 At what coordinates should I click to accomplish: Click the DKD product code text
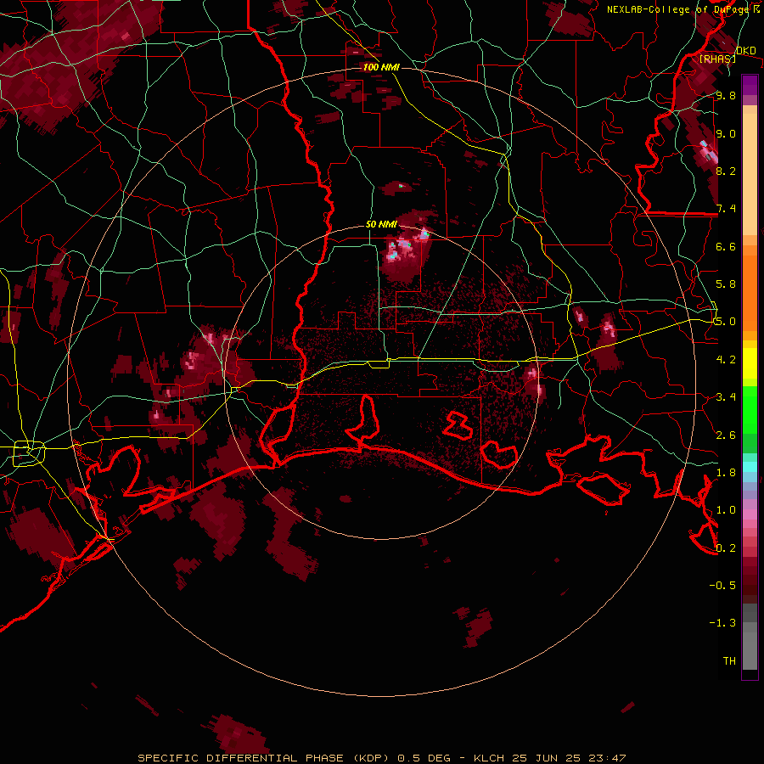click(x=746, y=51)
